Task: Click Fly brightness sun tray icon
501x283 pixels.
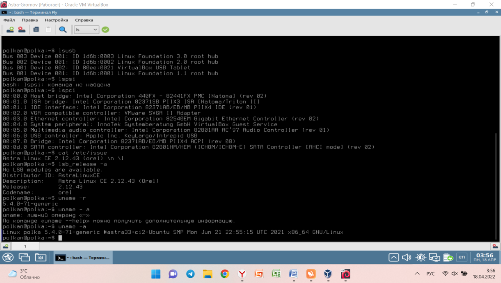Action: click(x=421, y=257)
